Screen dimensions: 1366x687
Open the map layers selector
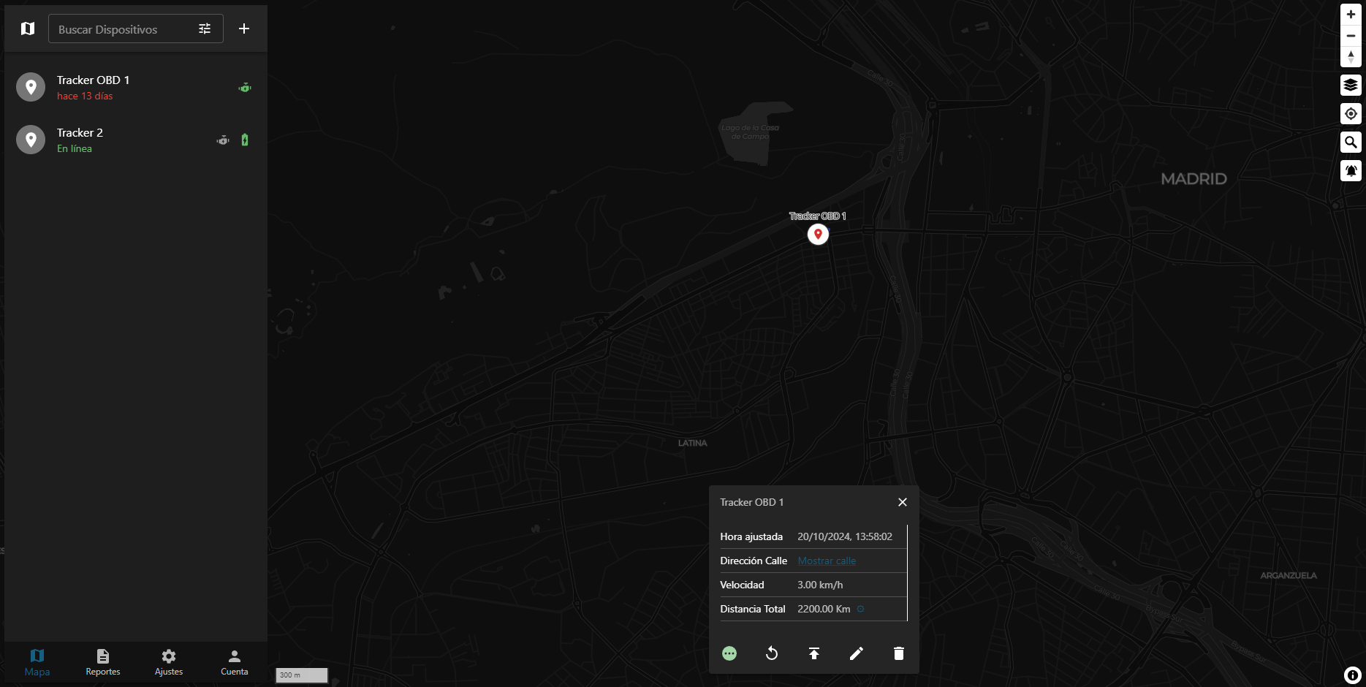(x=1351, y=85)
